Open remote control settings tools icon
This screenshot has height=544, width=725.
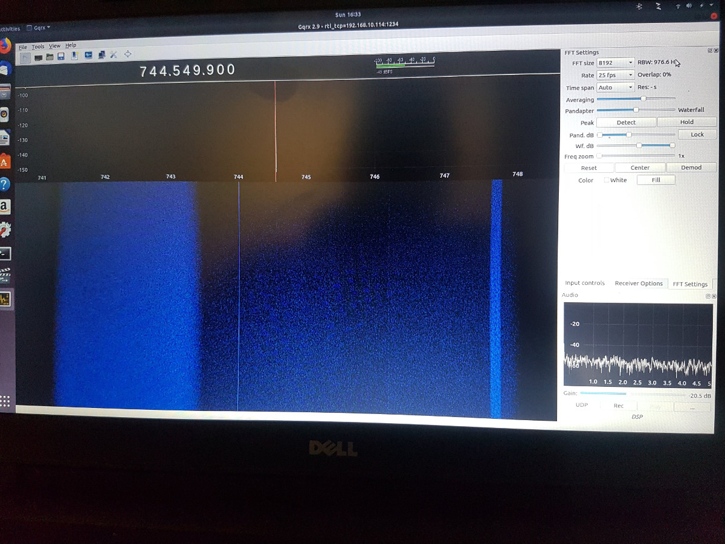click(113, 54)
